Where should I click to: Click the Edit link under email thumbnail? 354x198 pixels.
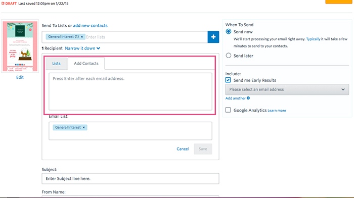point(20,77)
